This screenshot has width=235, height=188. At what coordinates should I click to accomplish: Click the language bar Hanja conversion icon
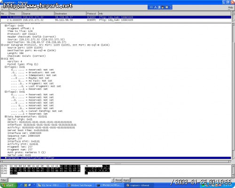(159, 7)
